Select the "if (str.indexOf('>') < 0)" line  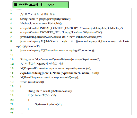click(42, 95)
